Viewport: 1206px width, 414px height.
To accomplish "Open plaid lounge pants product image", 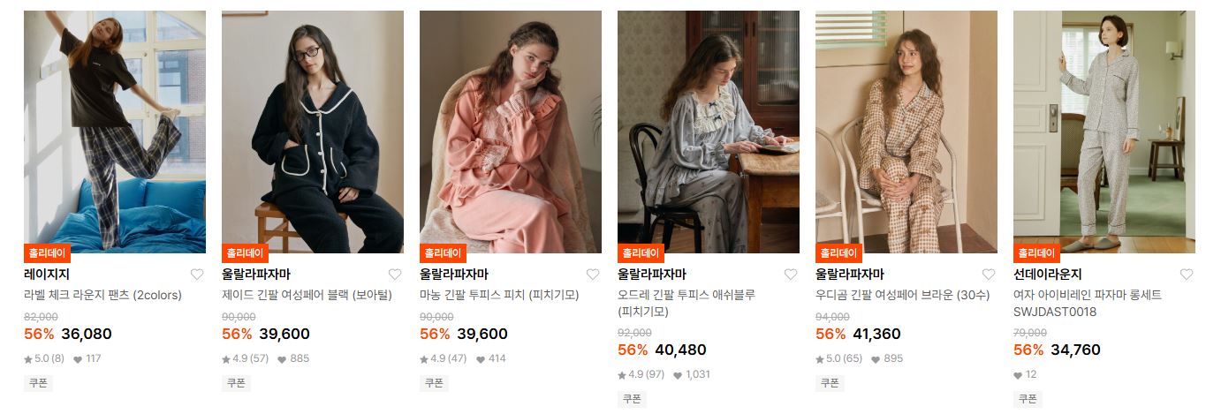I will (115, 132).
